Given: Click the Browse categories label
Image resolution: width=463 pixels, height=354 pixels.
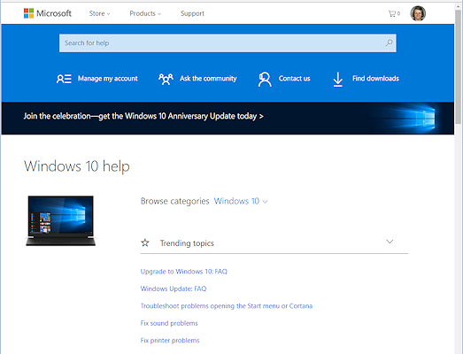Looking at the screenshot, I should point(174,201).
